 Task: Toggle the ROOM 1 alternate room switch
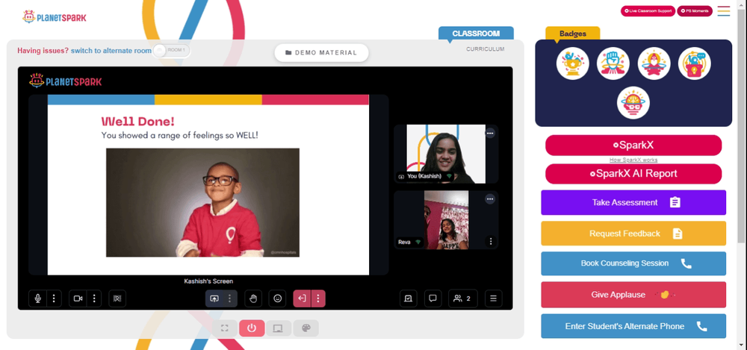coord(172,50)
